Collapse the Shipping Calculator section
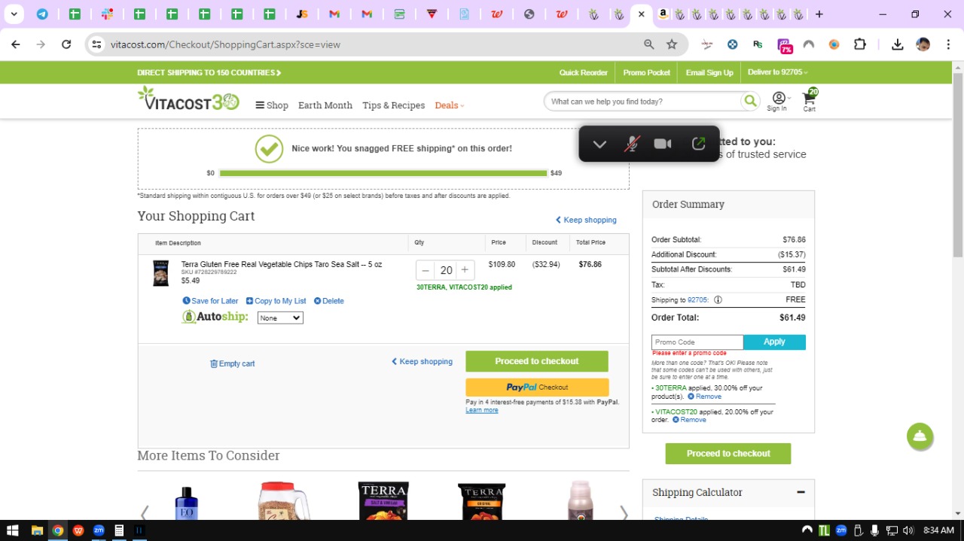This screenshot has width=964, height=541. pyautogui.click(x=801, y=492)
